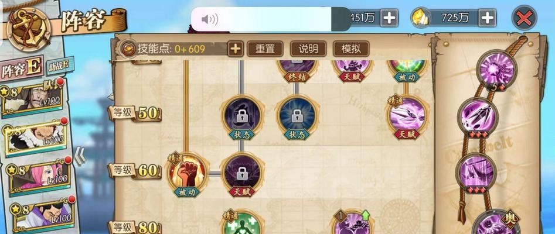Open the 说明 description button
The image size is (555, 234).
308,49
